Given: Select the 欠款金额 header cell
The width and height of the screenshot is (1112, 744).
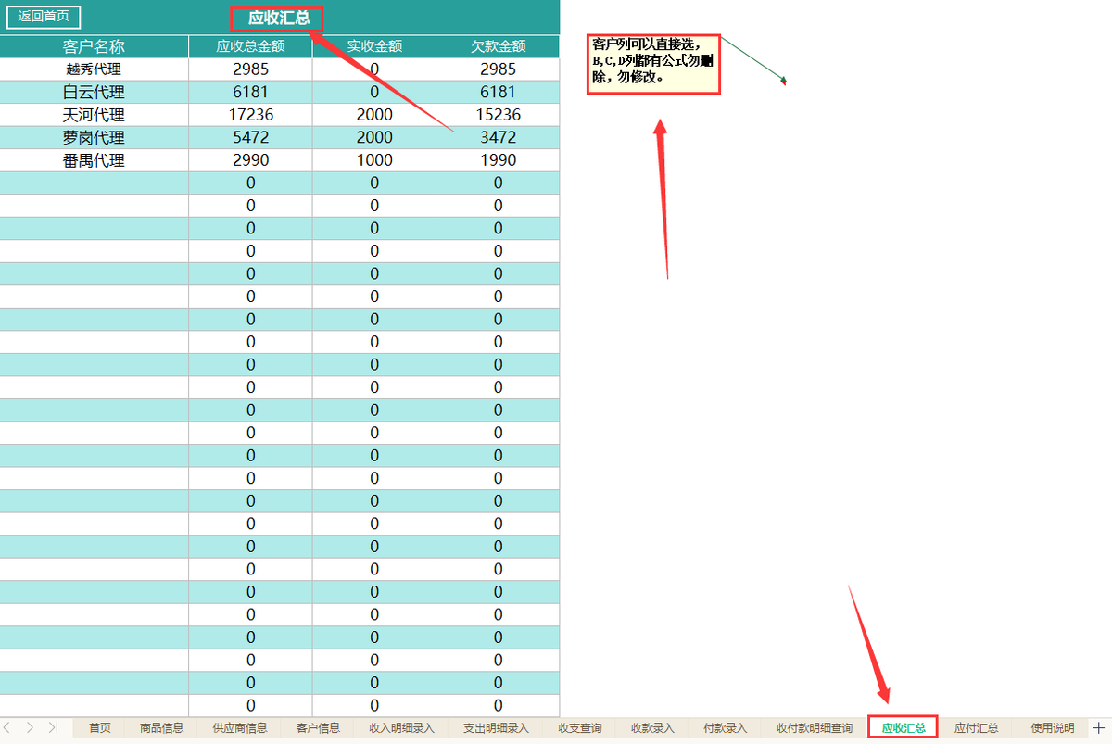Looking at the screenshot, I should (x=499, y=46).
